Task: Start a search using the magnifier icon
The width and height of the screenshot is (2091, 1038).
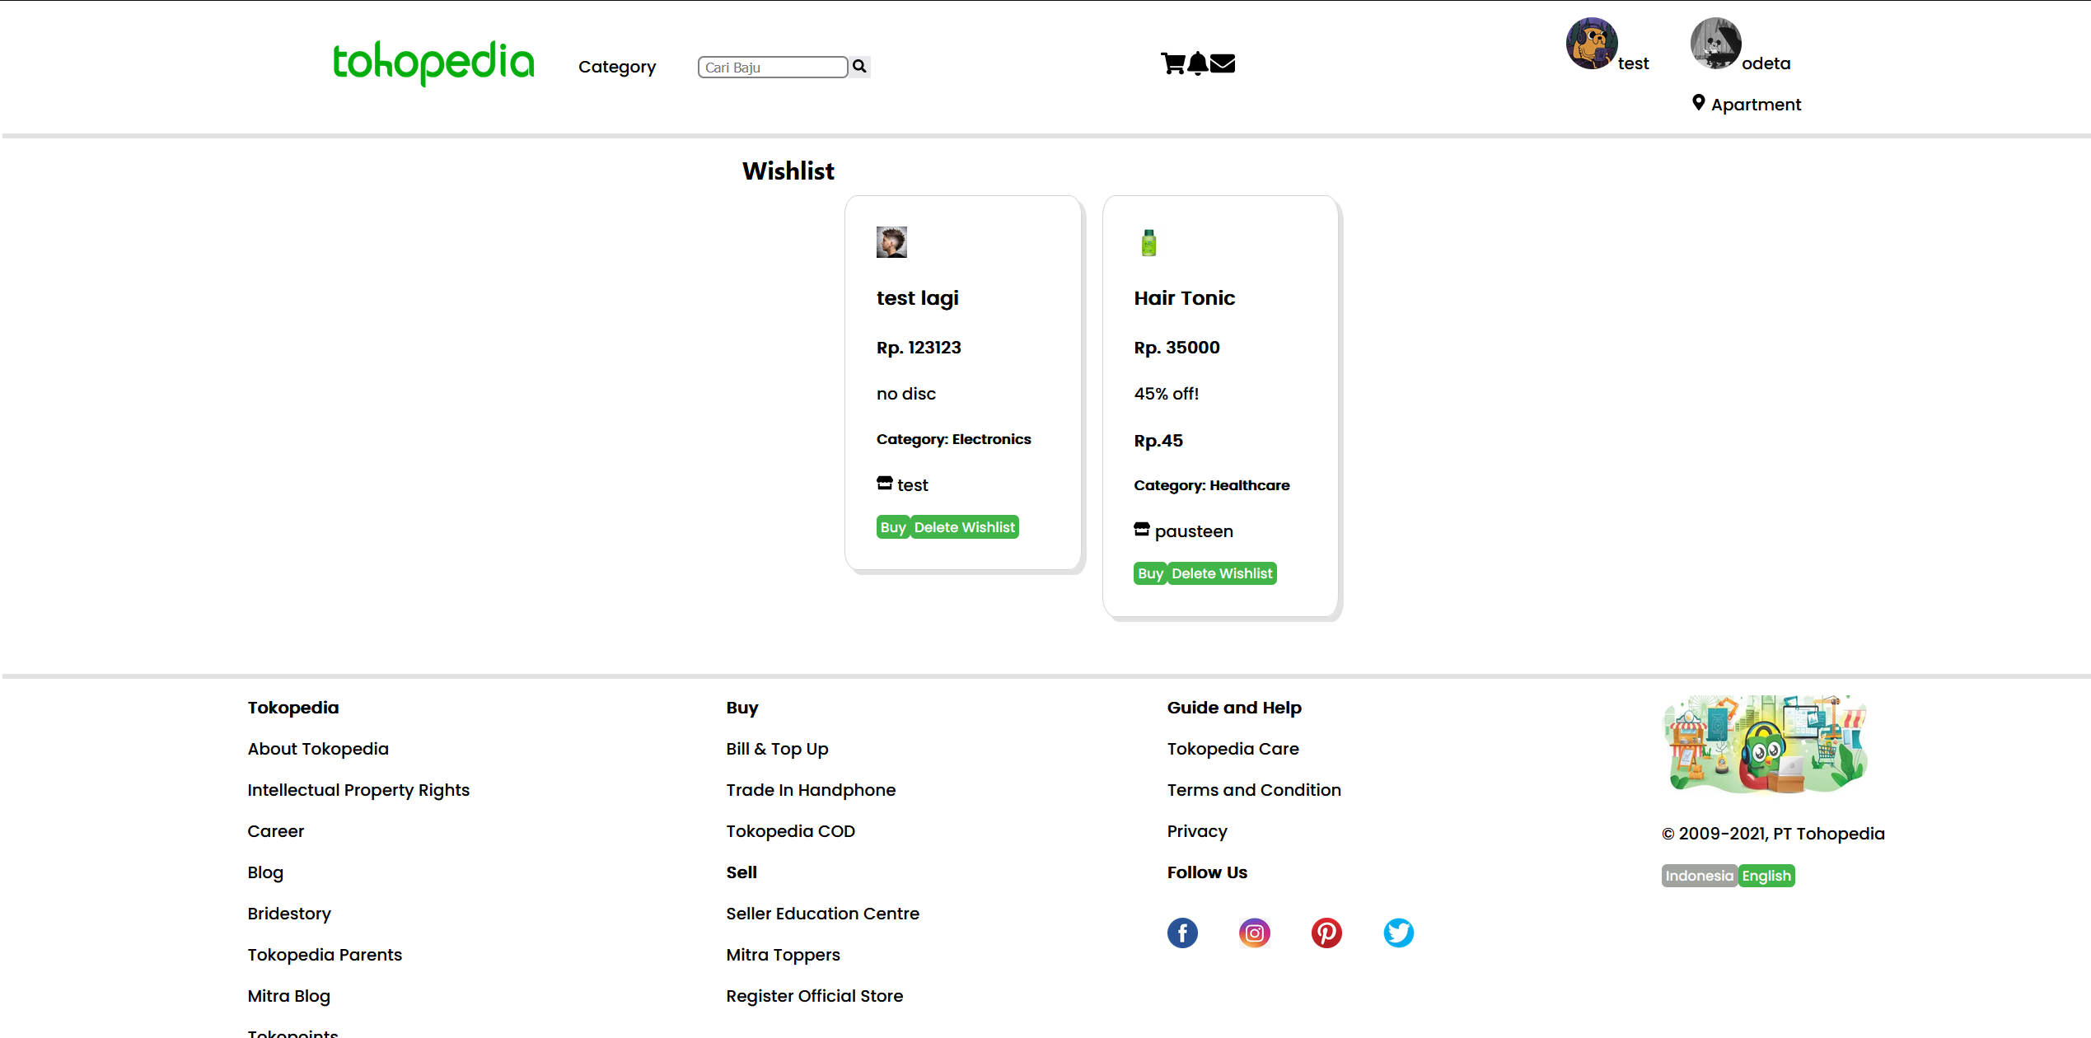Action: pyautogui.click(x=859, y=67)
